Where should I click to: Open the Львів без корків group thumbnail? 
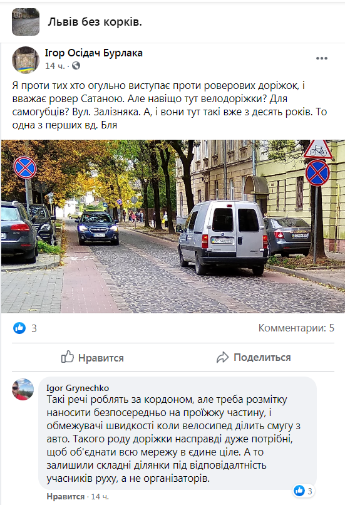(x=26, y=22)
